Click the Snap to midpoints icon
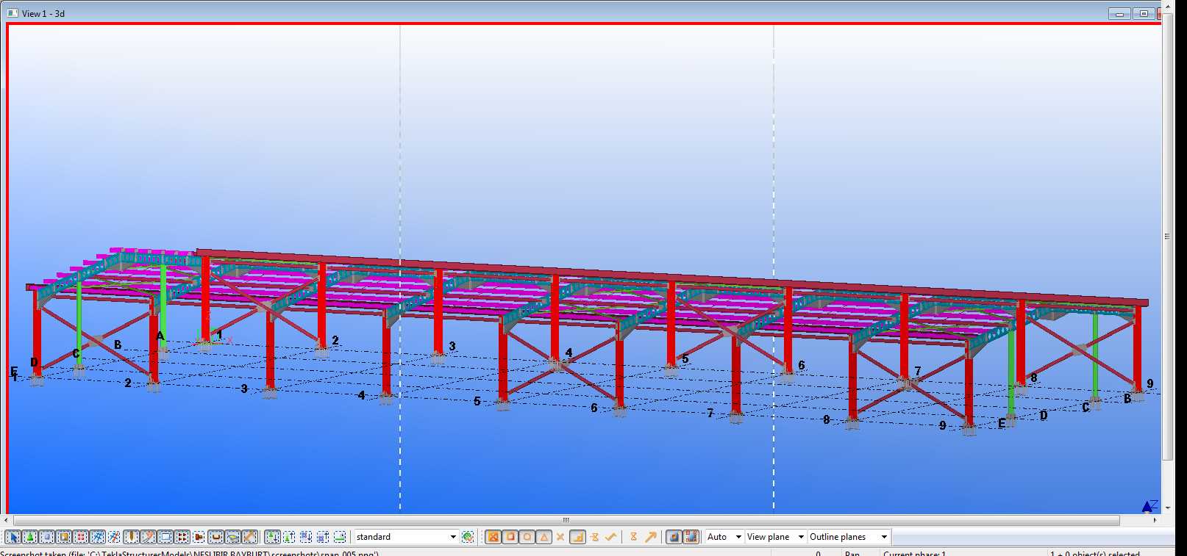 click(x=543, y=537)
